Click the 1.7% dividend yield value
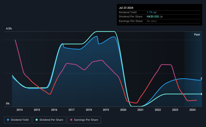The width and height of the screenshot is (206, 127). click(x=150, y=12)
